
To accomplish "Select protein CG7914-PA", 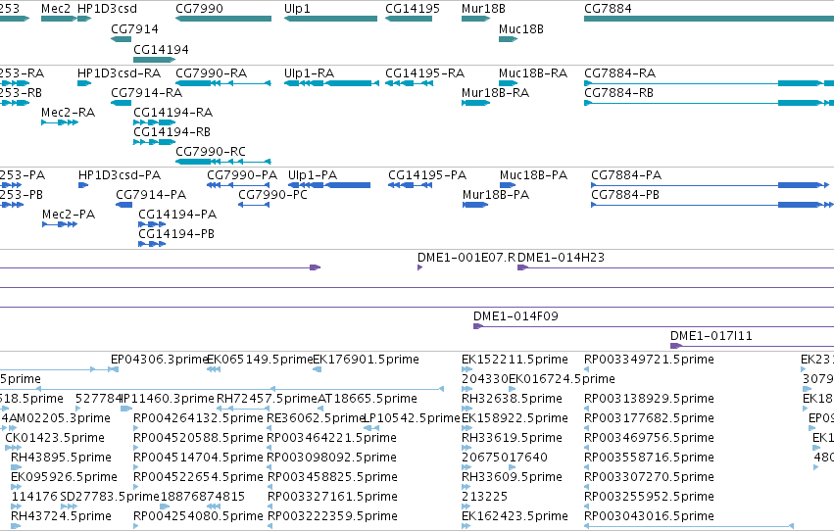I will tap(151, 195).
